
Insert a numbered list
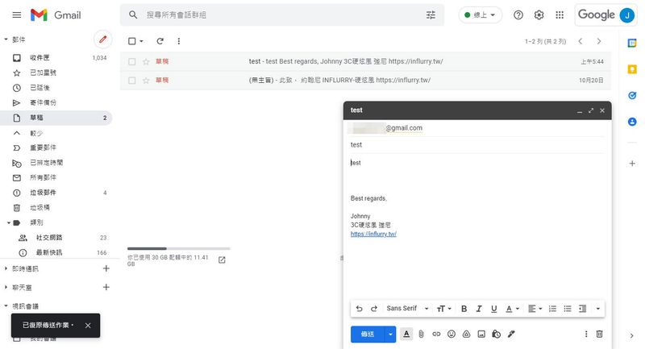552,309
